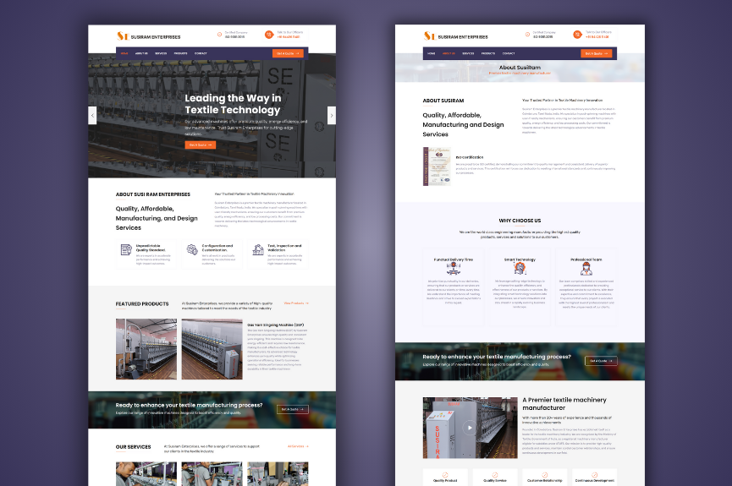Click the 'OUR SERVICES' heading
Screen dimensions: 732x486
click(x=133, y=447)
